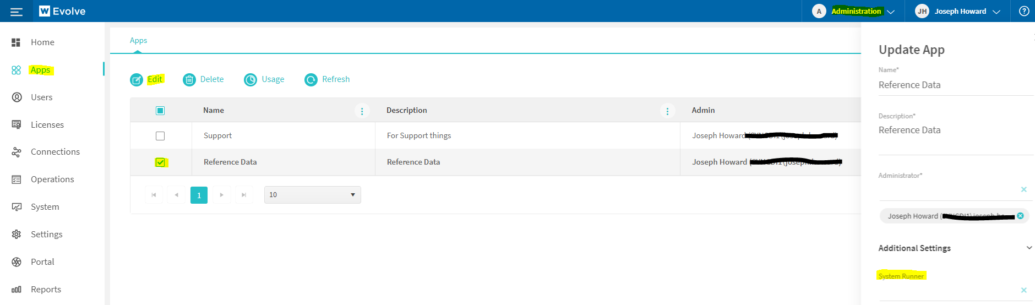Click the Apps sidebar icon
This screenshot has height=305, width=1035.
point(17,70)
